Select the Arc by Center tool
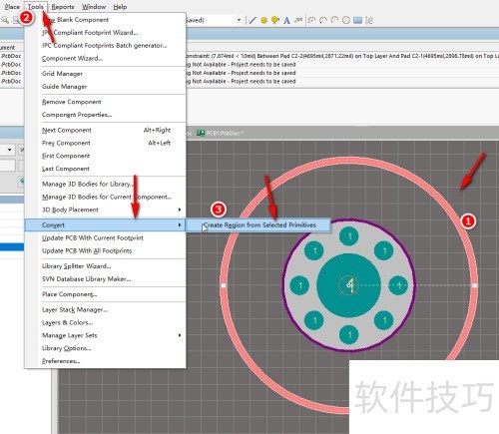Screen dimensions: 499x434 point(311,20)
